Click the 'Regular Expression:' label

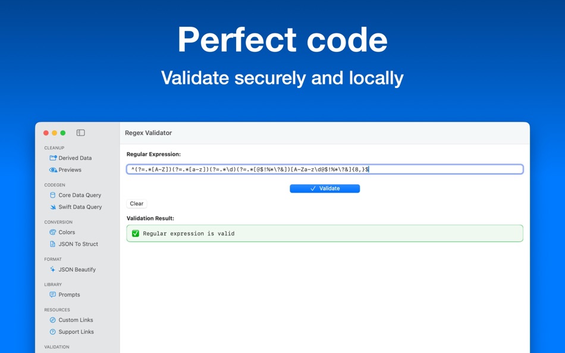153,154
